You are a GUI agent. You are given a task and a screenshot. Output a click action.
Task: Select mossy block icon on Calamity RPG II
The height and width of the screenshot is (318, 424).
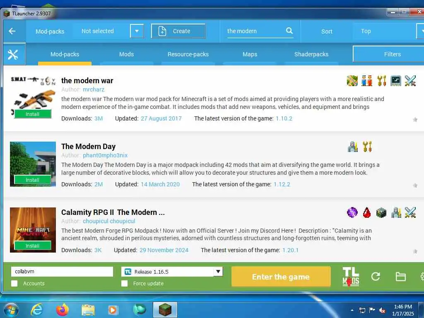pos(381,212)
